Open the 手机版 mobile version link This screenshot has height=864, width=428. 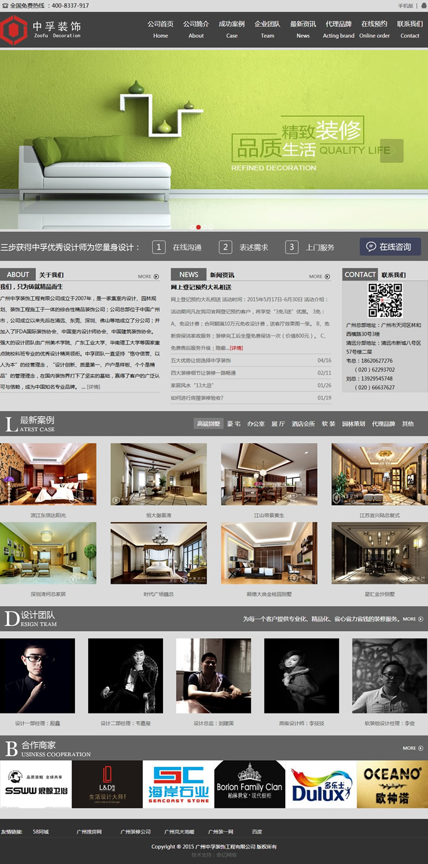[x=406, y=6]
